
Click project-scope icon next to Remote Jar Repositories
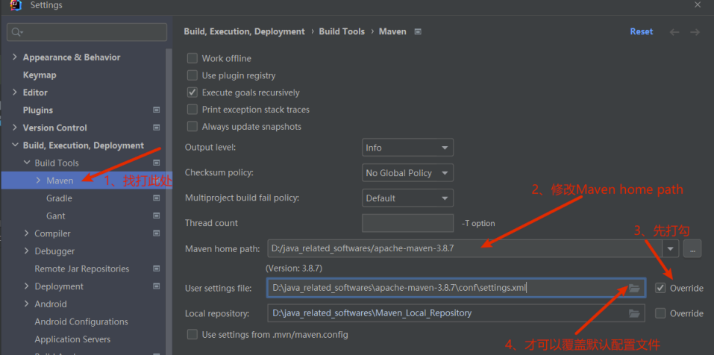coord(156,268)
